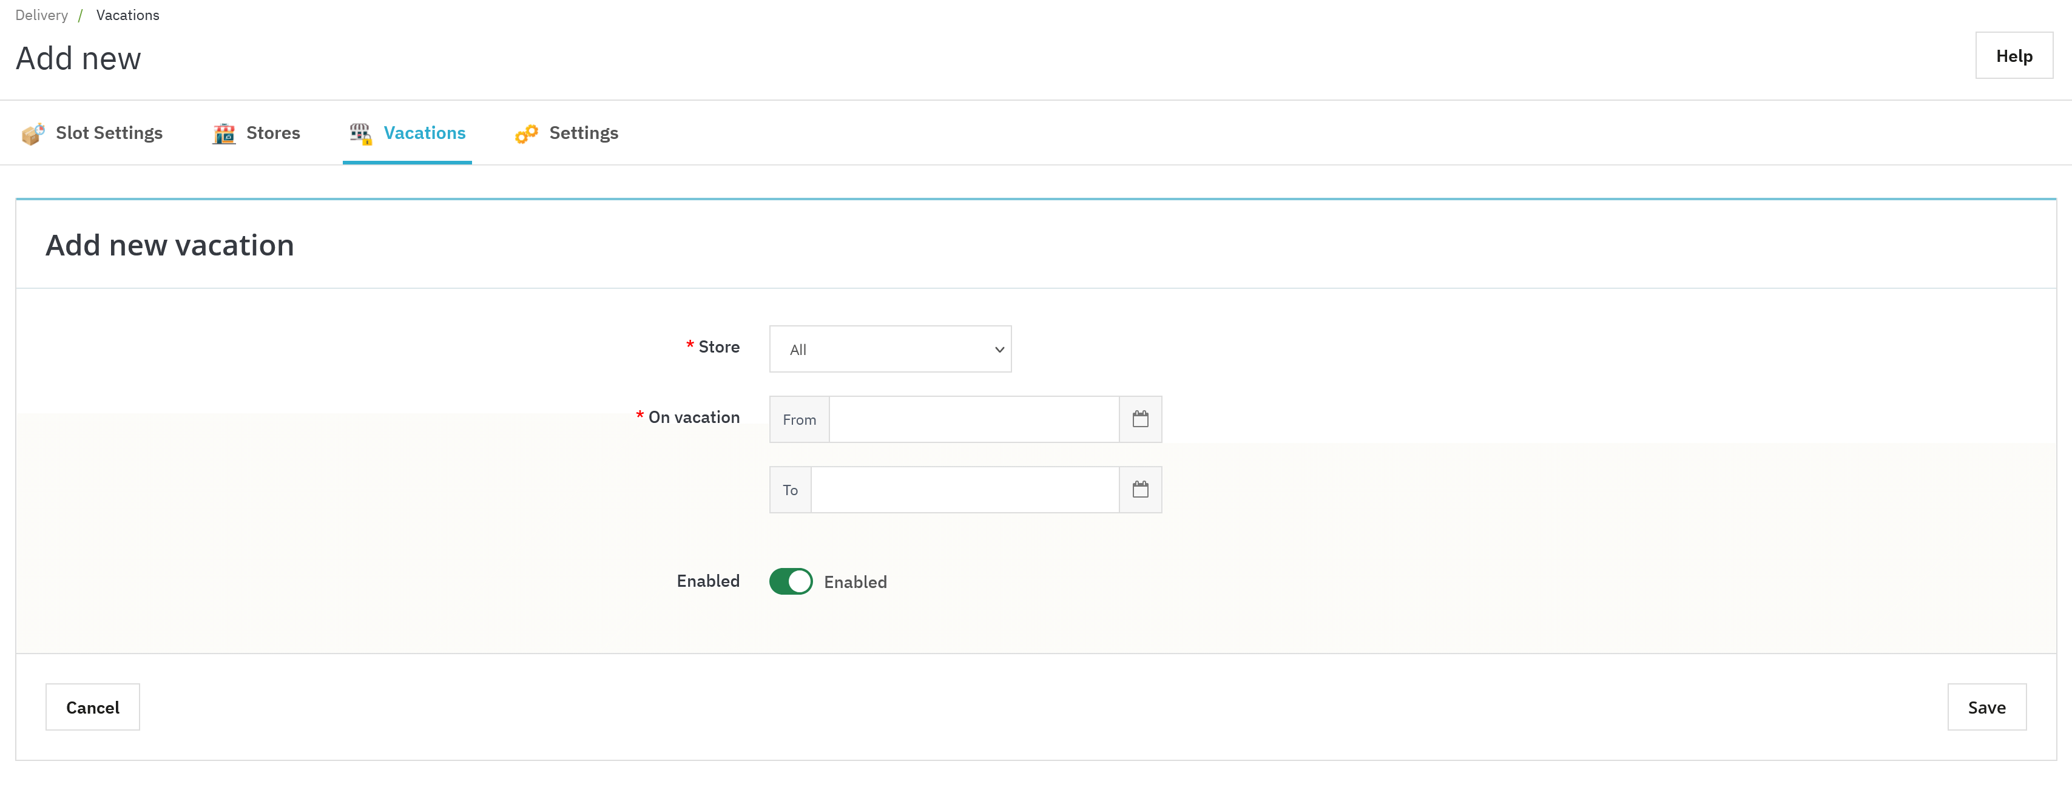Viewport: 2072px width, 801px height.
Task: Open the Store dropdown
Action: (889, 349)
